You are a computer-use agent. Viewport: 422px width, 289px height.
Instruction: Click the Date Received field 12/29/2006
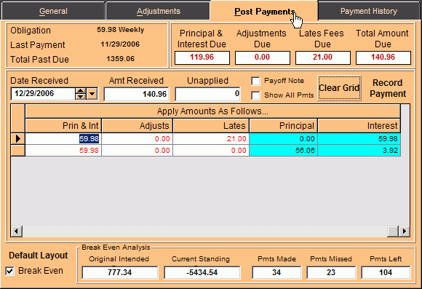43,94
